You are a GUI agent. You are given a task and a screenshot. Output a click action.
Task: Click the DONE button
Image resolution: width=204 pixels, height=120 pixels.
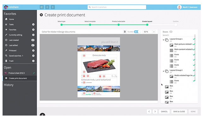[x=193, y=111]
